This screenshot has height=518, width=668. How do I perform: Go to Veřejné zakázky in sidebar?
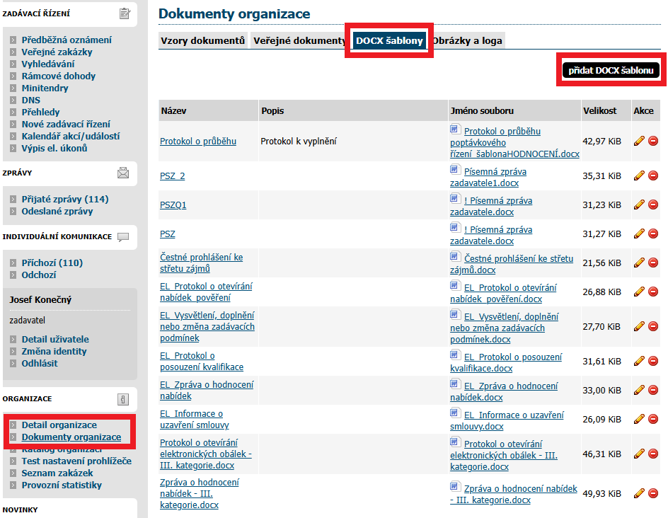click(x=57, y=52)
